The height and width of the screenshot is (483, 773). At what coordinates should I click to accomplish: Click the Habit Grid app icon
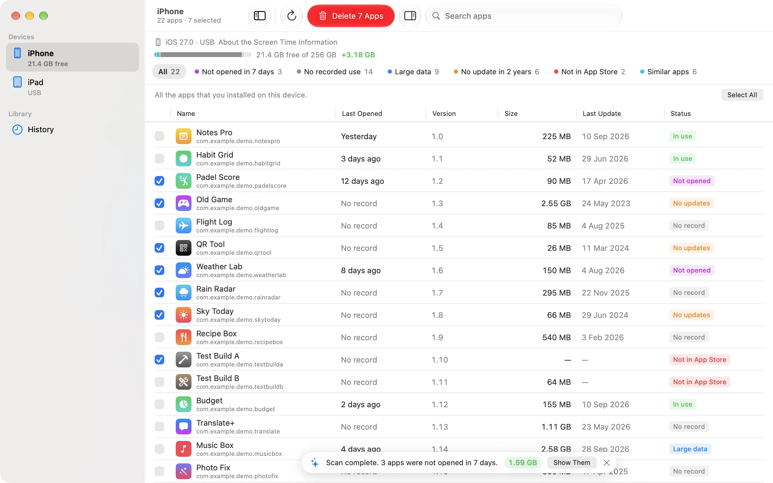pyautogui.click(x=183, y=159)
